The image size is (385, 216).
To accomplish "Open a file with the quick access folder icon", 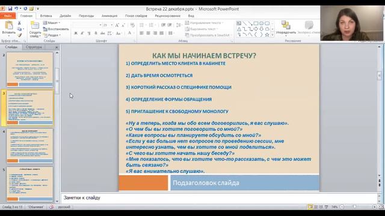I will [31, 8].
